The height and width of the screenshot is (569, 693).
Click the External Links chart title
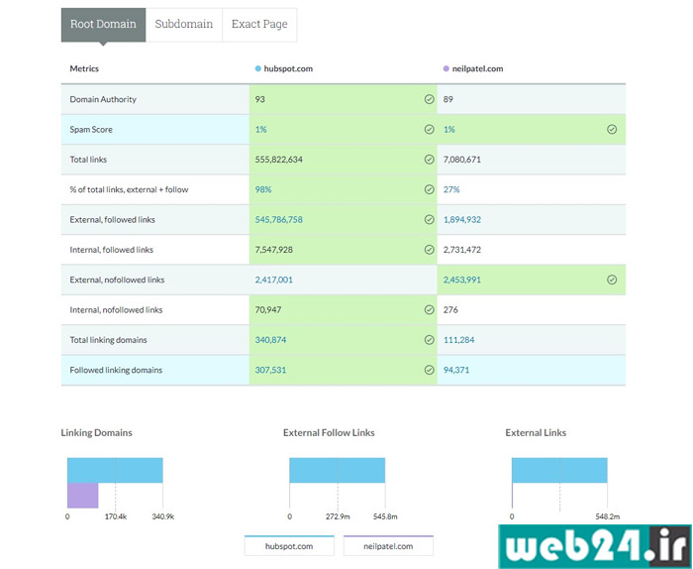coord(536,433)
